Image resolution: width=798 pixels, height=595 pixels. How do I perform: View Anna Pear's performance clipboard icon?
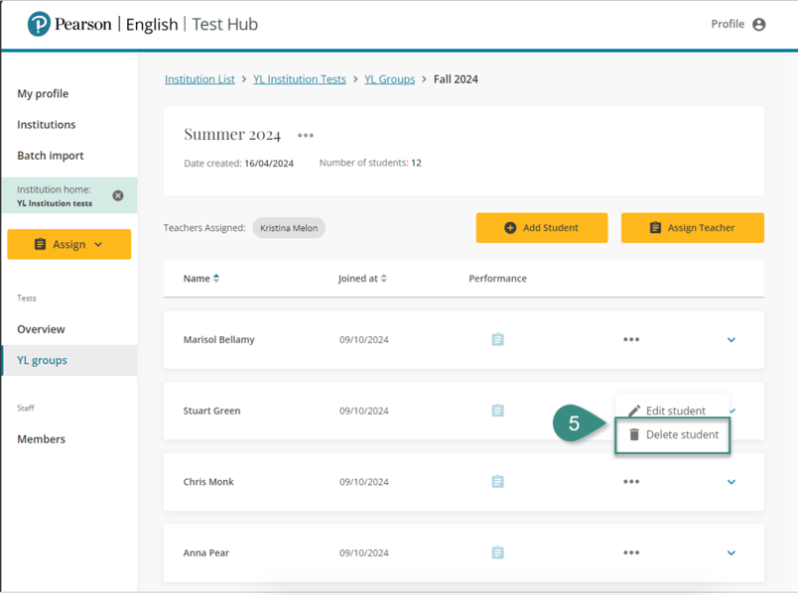[x=497, y=552]
